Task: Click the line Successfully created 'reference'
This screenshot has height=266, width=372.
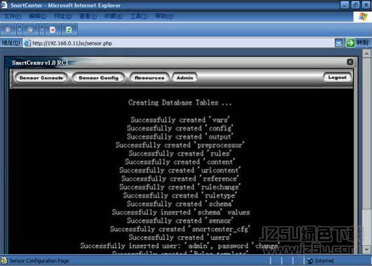Action: (180, 179)
